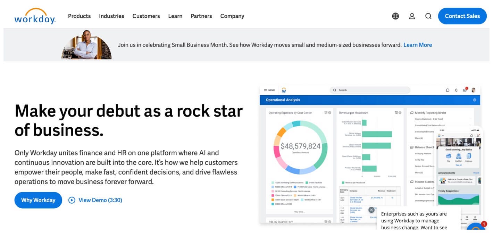This screenshot has width=493, height=238.
Task: Open the globe language selector
Action: click(395, 16)
